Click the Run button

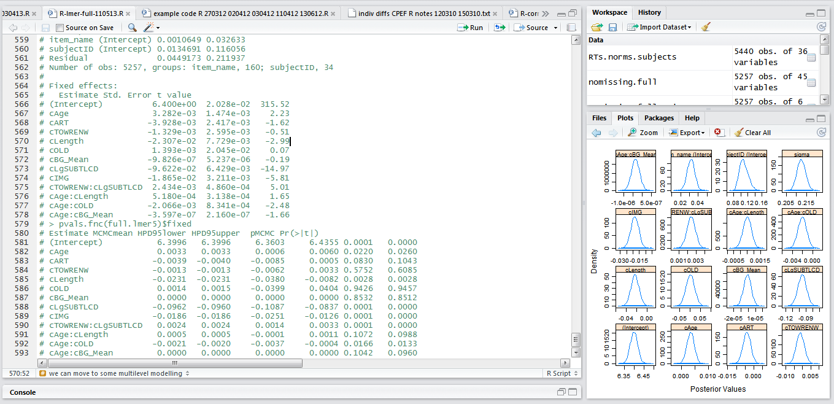click(471, 28)
